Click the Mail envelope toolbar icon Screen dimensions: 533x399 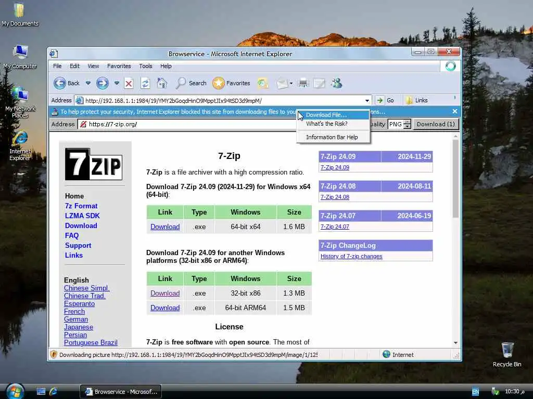coord(282,83)
